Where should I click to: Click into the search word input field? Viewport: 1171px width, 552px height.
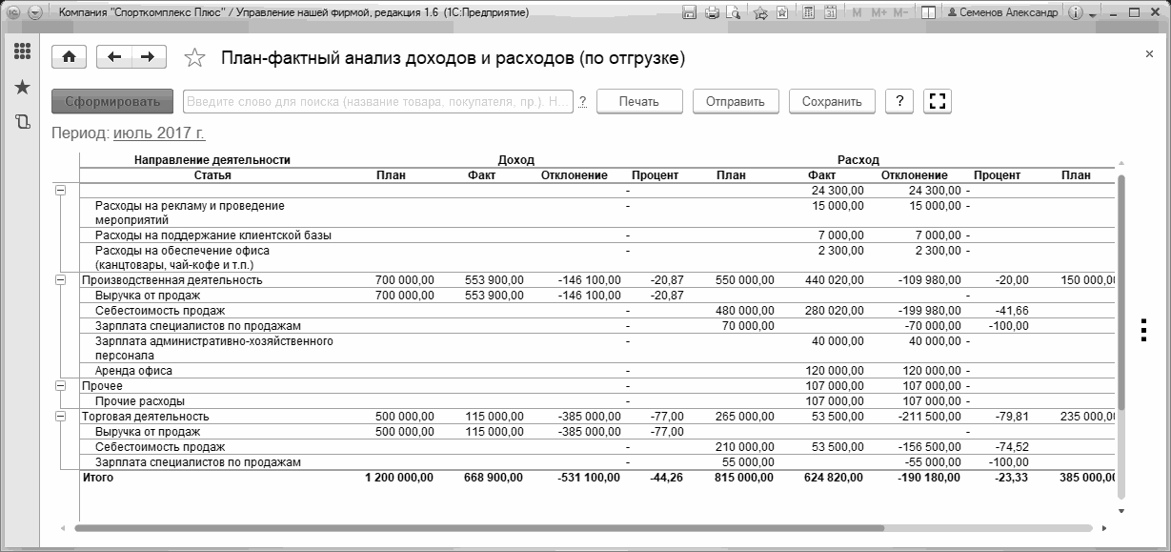click(378, 101)
